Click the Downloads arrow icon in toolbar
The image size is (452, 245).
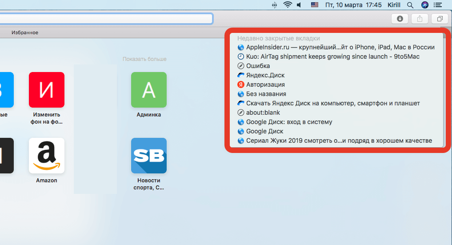click(400, 19)
